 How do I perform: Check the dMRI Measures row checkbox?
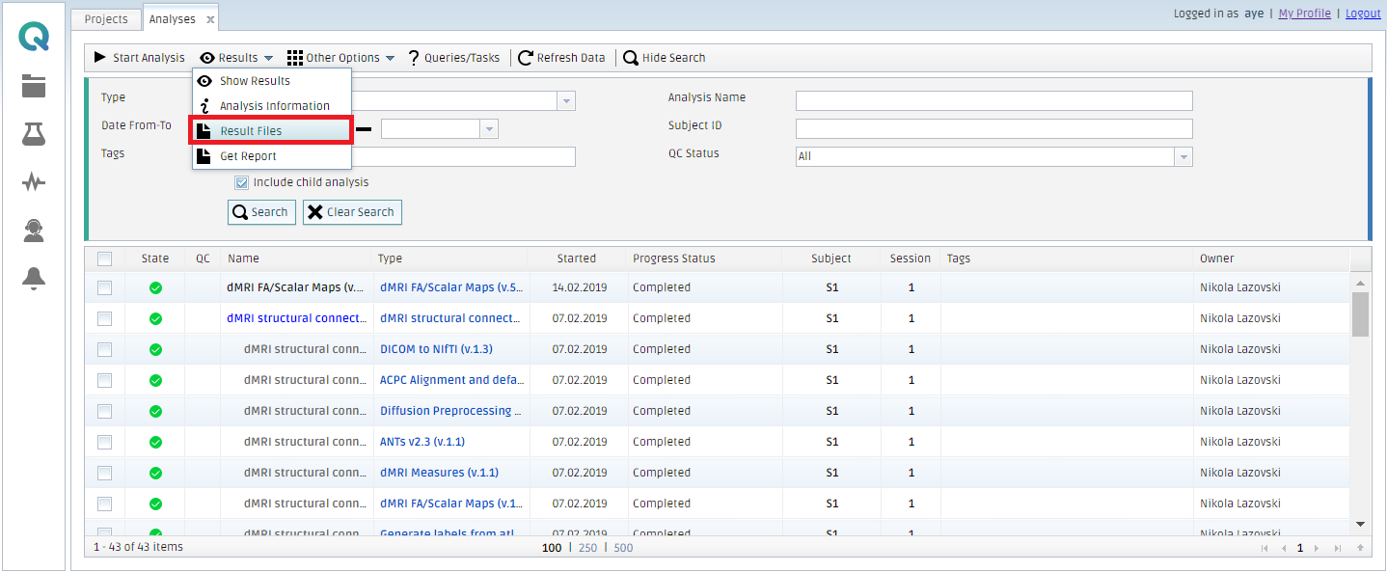(x=104, y=473)
